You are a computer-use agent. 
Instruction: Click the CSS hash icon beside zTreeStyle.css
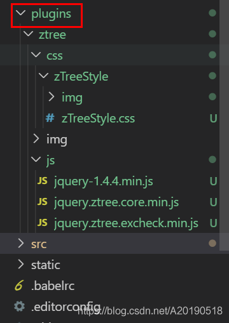(50, 118)
